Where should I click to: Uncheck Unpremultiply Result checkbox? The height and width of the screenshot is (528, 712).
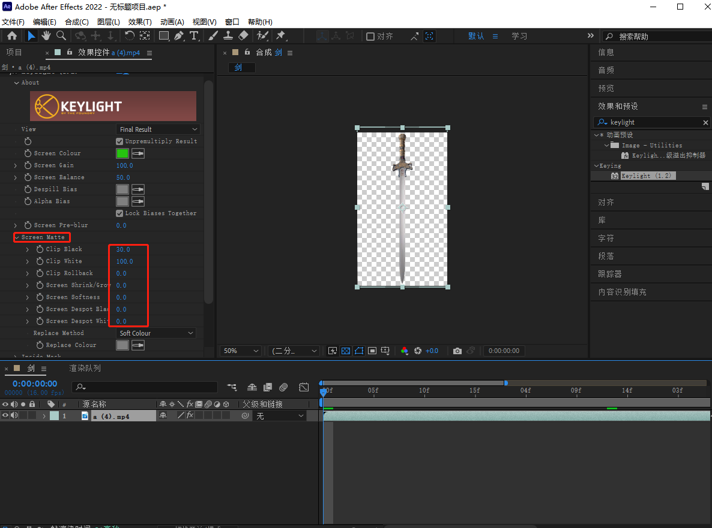point(119,141)
